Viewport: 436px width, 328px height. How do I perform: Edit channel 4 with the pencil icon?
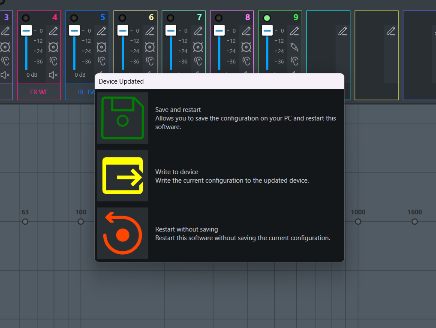tap(54, 31)
